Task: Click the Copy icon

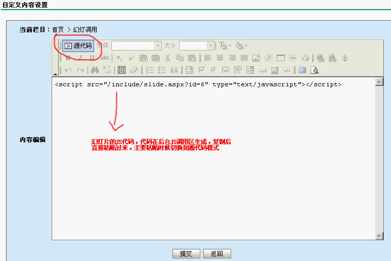Action: point(180,58)
